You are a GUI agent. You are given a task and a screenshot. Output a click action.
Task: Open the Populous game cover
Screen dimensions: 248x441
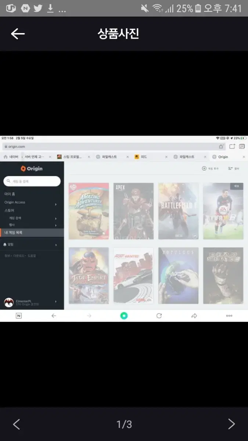178,275
